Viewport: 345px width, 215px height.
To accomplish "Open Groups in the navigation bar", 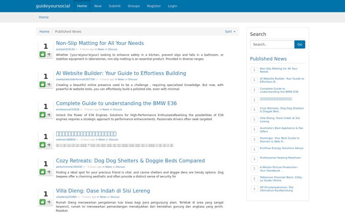I will click(x=134, y=6).
